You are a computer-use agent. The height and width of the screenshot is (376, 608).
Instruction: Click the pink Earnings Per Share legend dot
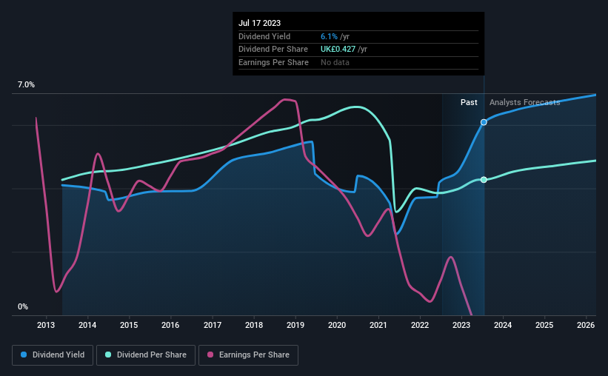[210, 355]
